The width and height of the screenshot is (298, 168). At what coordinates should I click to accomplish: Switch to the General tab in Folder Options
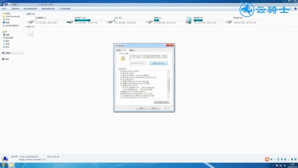118,50
